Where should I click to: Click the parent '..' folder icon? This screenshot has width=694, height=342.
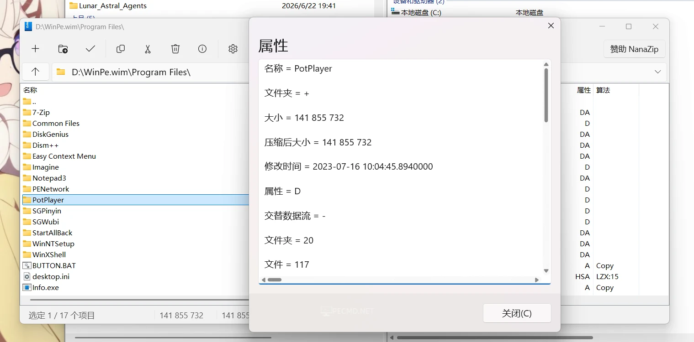(27, 101)
